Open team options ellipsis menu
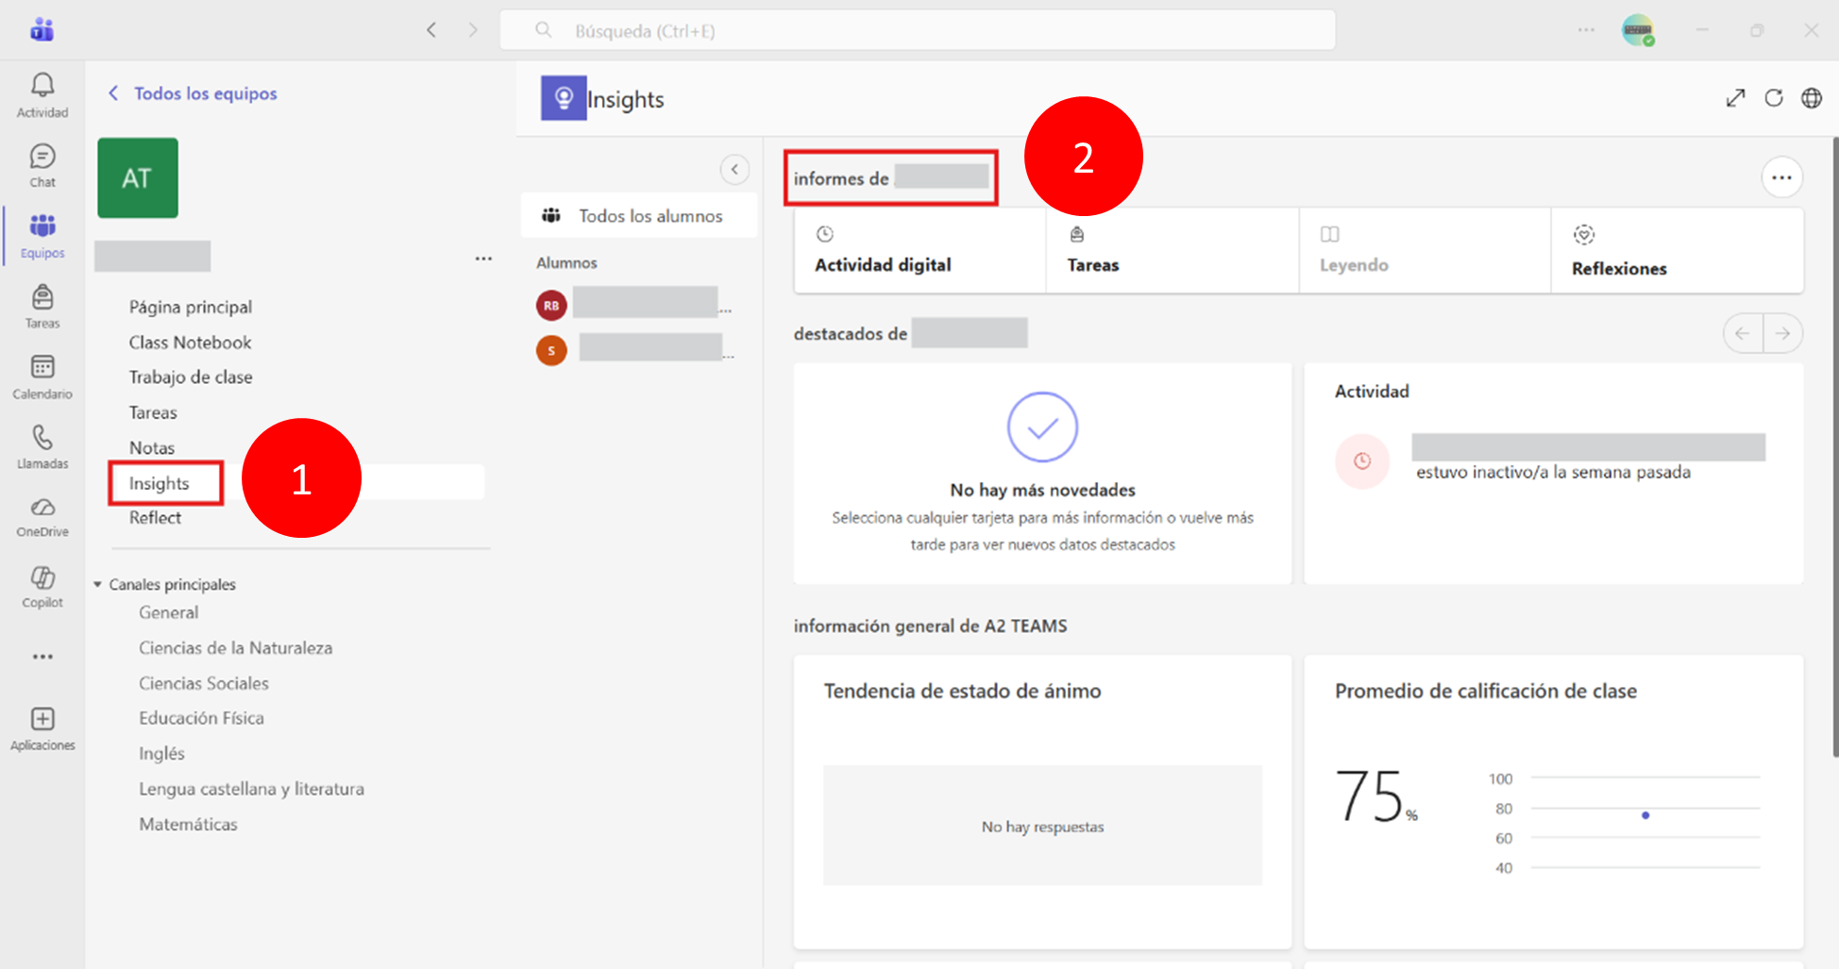The image size is (1839, 969). coord(483,259)
